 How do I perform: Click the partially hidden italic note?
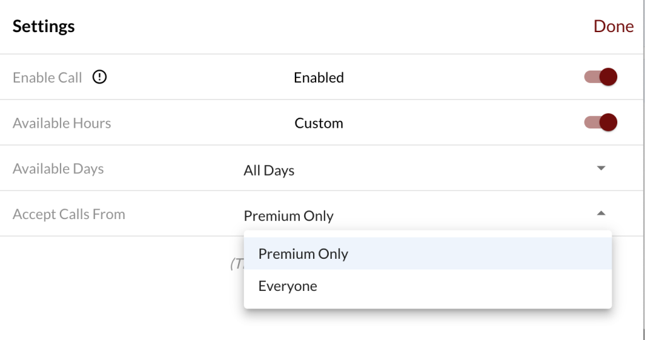[236, 264]
